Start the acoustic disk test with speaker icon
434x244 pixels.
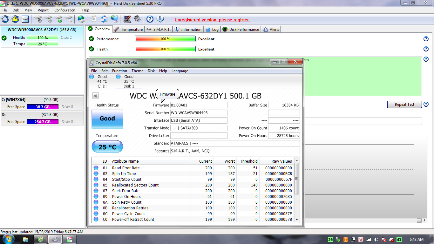pyautogui.click(x=38, y=19)
